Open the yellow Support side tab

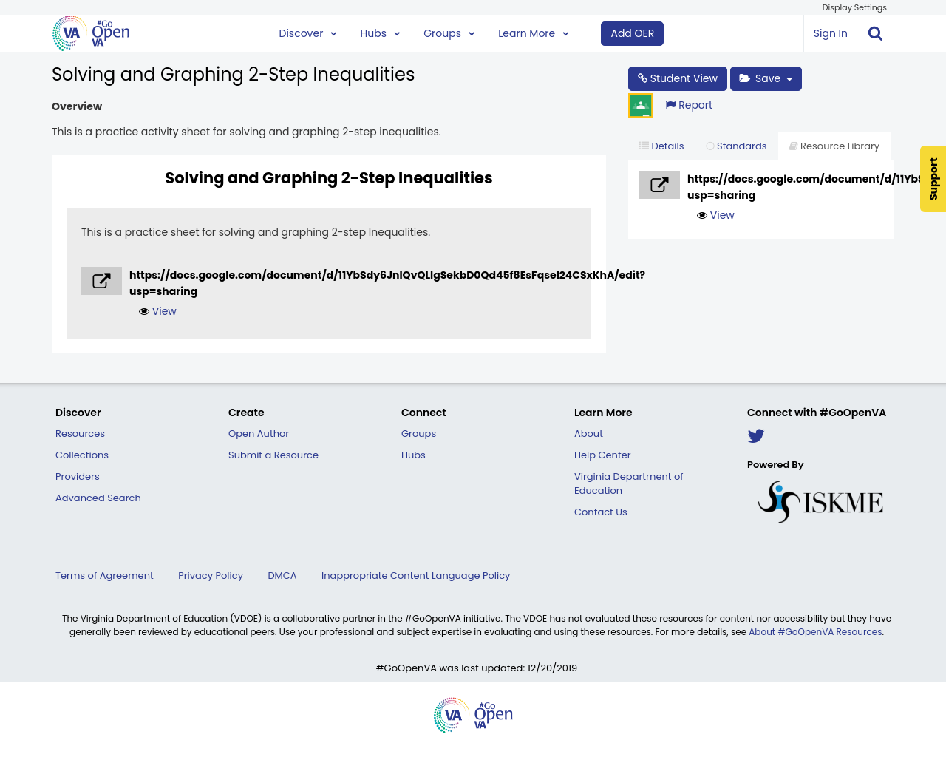(933, 179)
